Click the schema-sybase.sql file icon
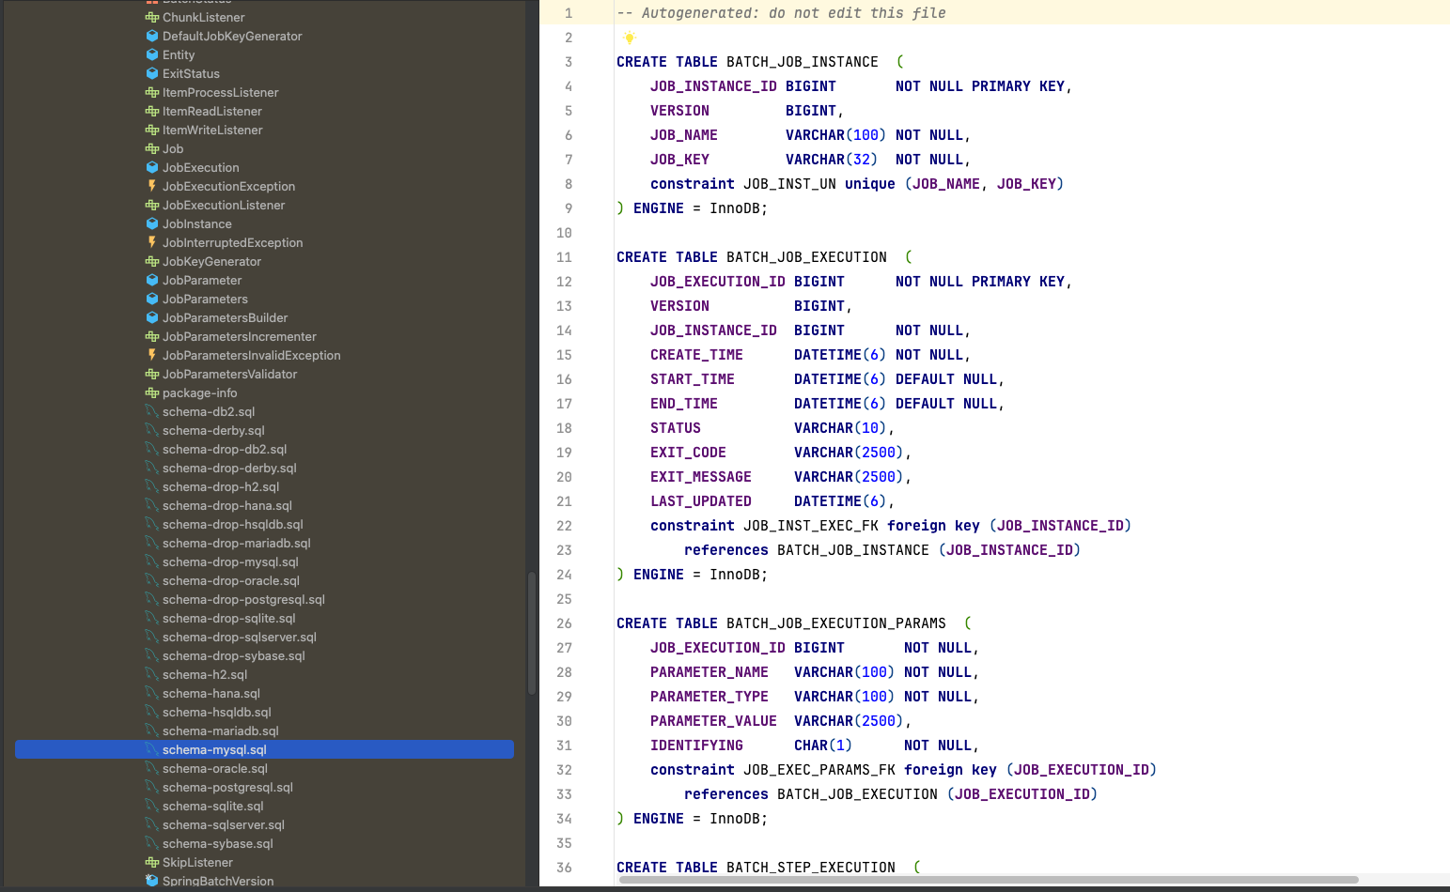 pos(152,843)
